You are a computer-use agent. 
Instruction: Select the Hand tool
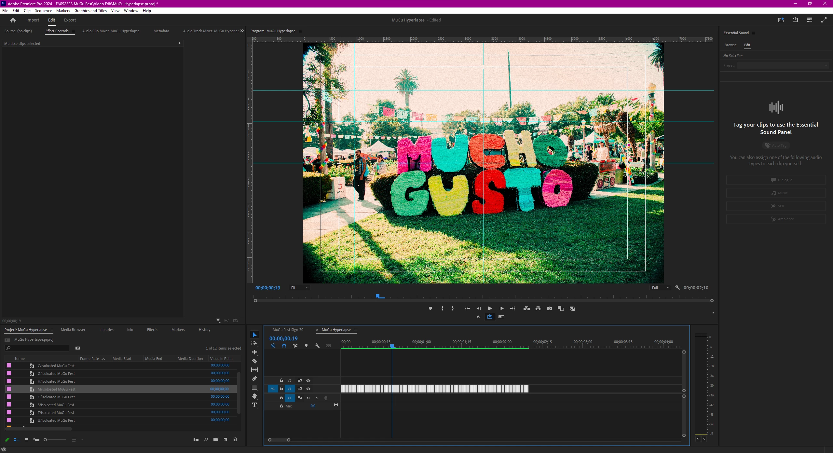point(254,396)
